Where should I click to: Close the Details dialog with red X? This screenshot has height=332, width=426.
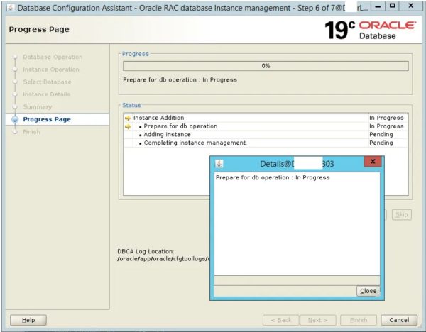point(371,163)
